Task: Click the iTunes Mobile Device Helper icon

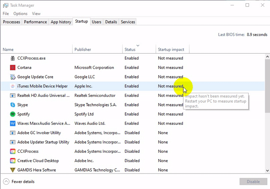Action: (x=12, y=86)
